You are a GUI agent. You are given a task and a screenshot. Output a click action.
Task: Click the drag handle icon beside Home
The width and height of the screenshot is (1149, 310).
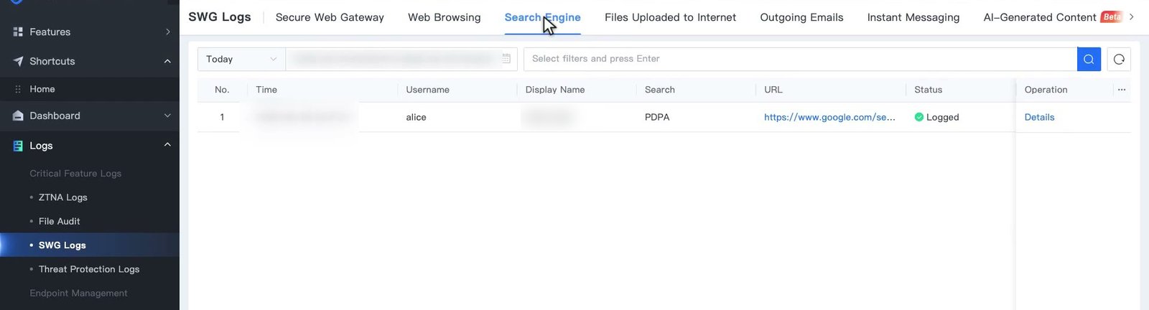(18, 89)
